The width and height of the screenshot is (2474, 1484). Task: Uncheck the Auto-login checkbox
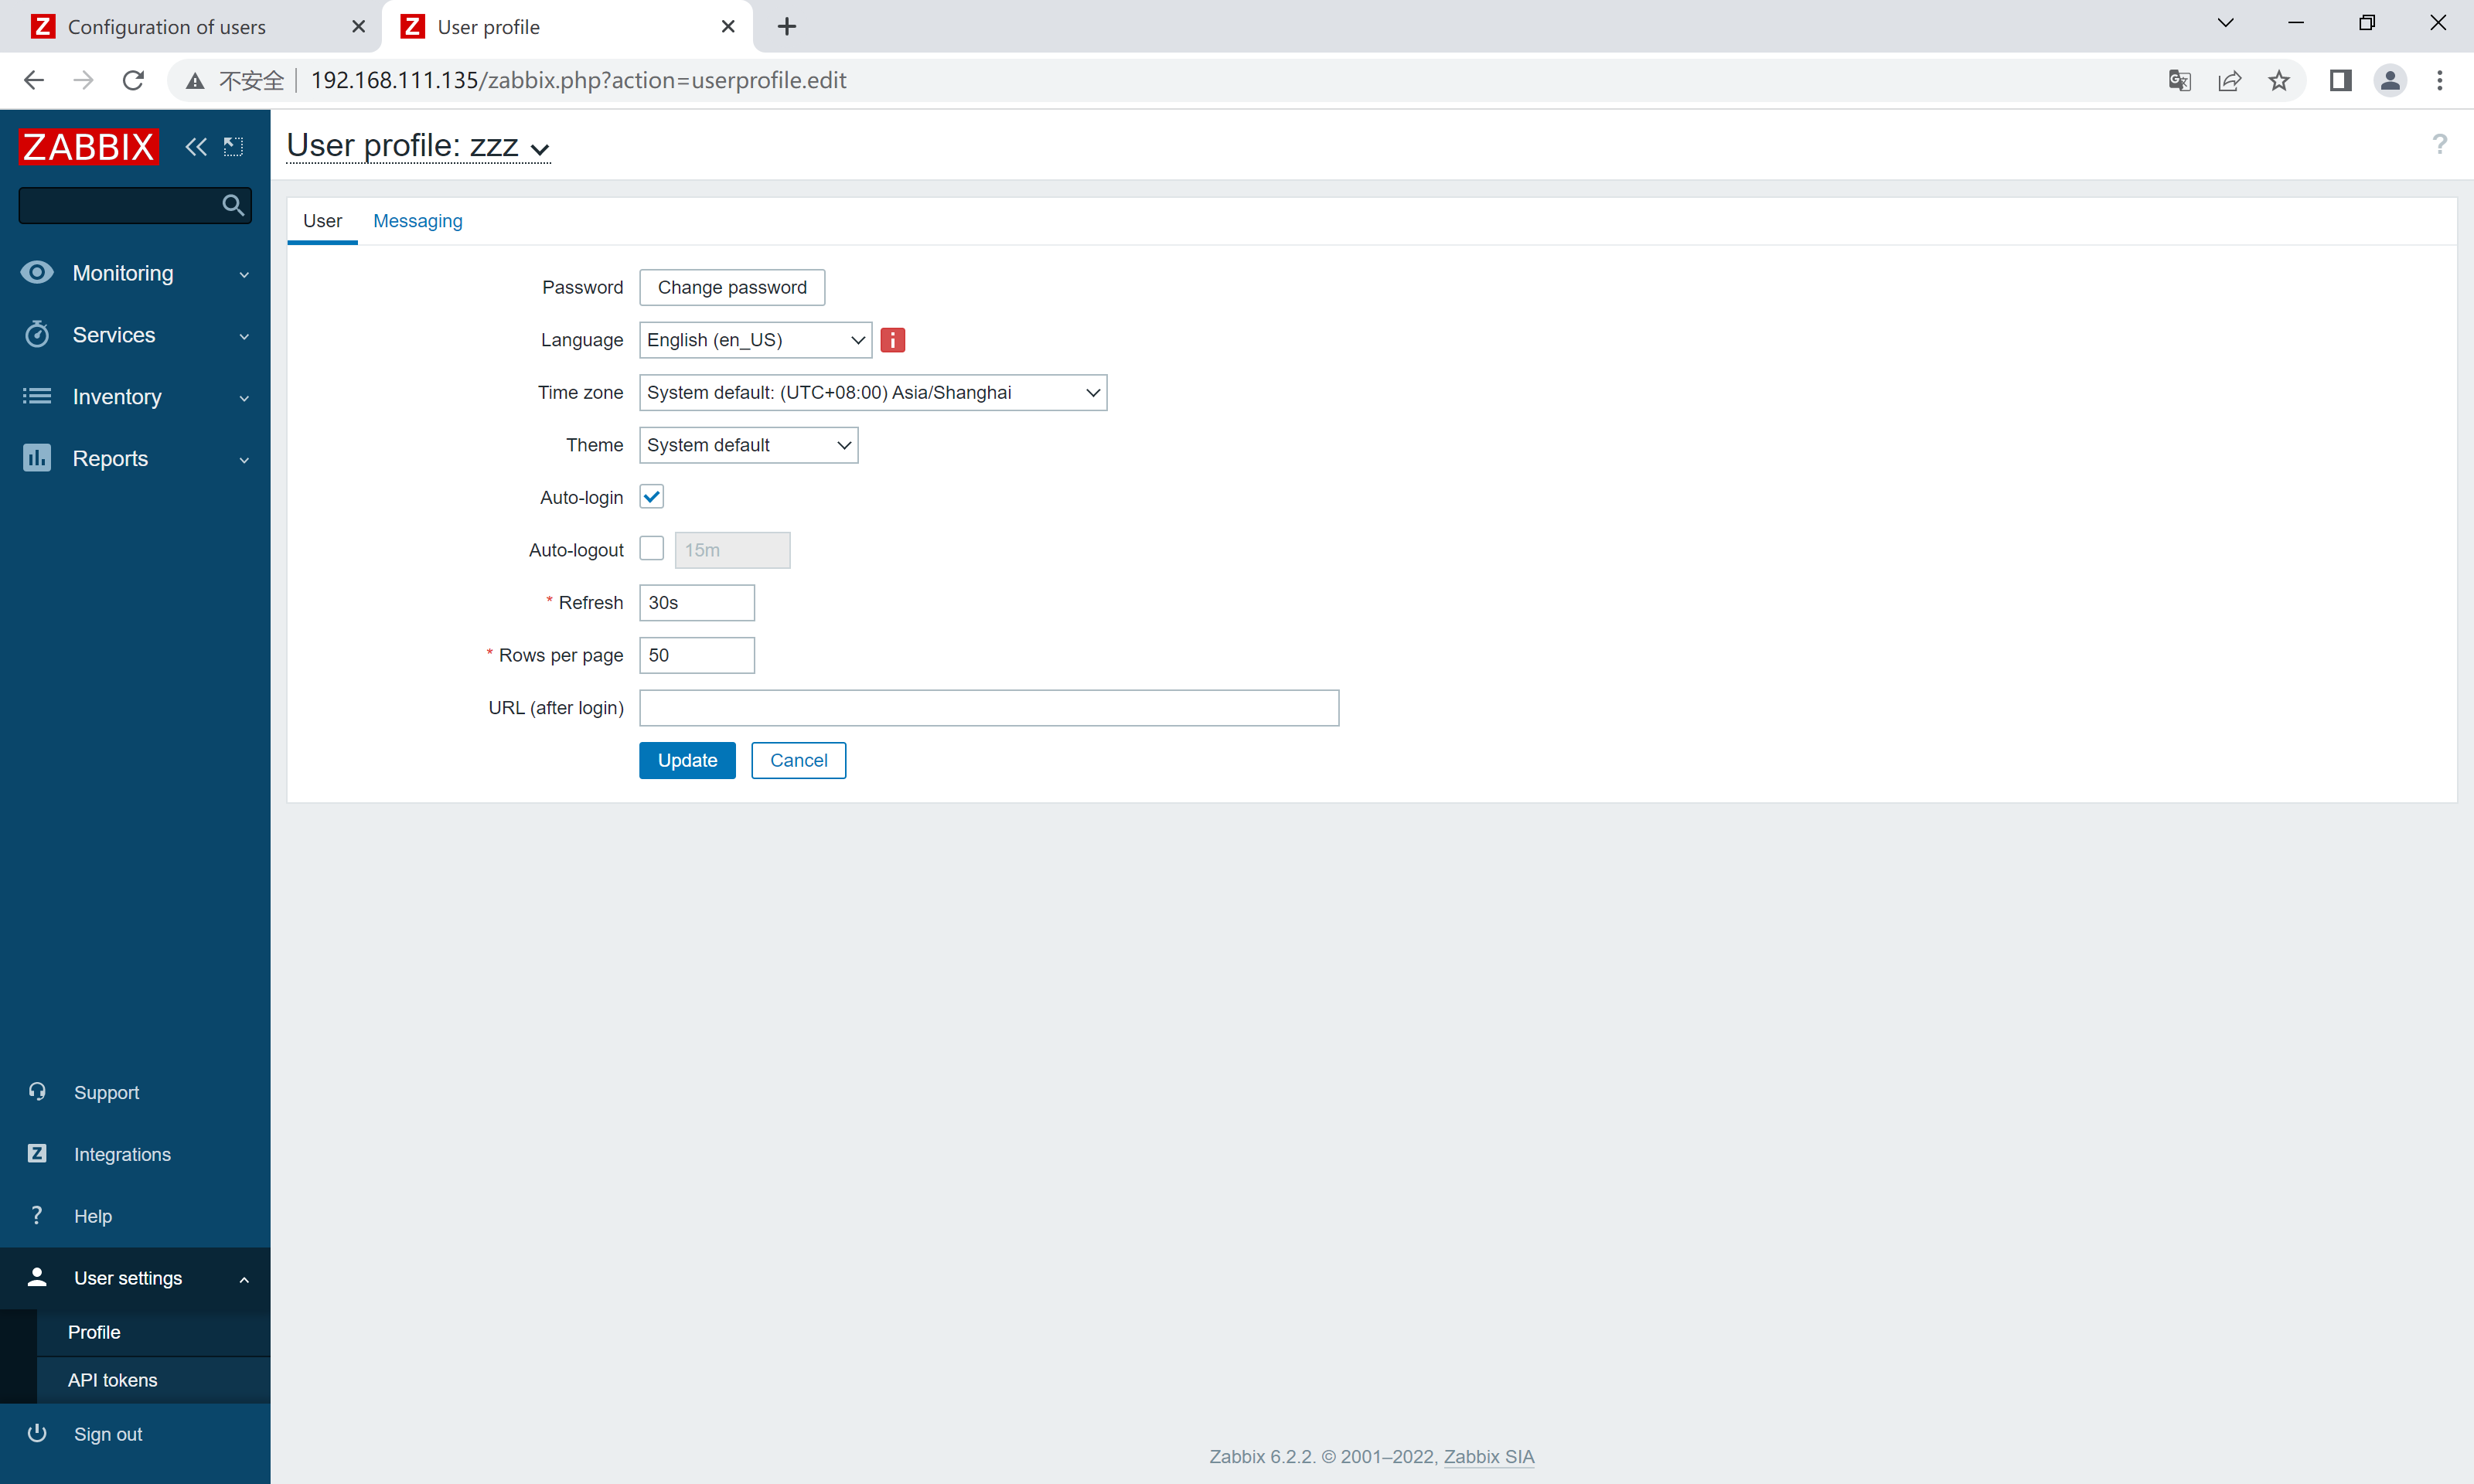652,497
